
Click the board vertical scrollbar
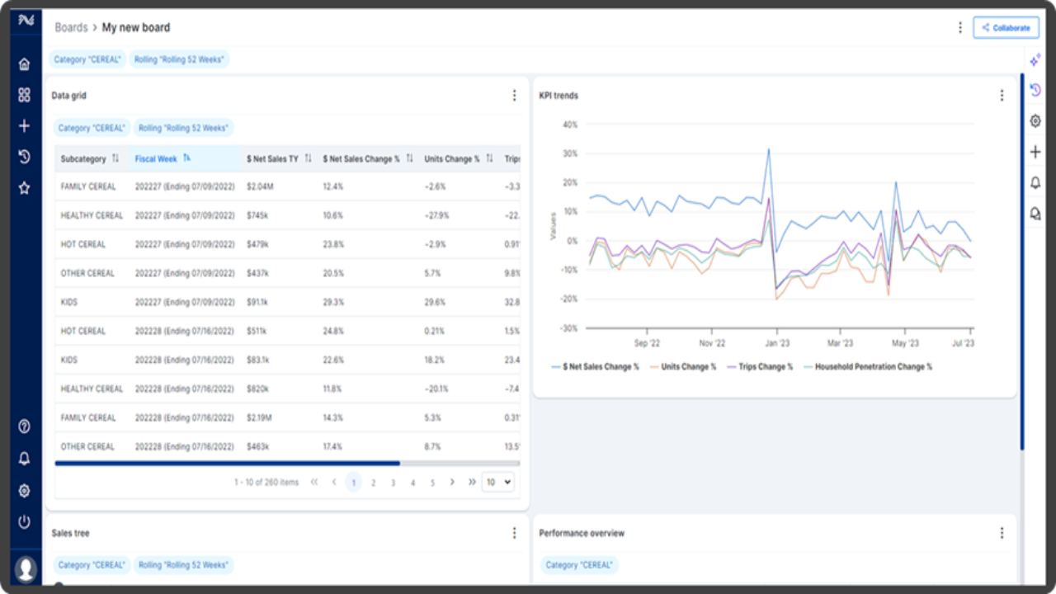tap(1023, 262)
